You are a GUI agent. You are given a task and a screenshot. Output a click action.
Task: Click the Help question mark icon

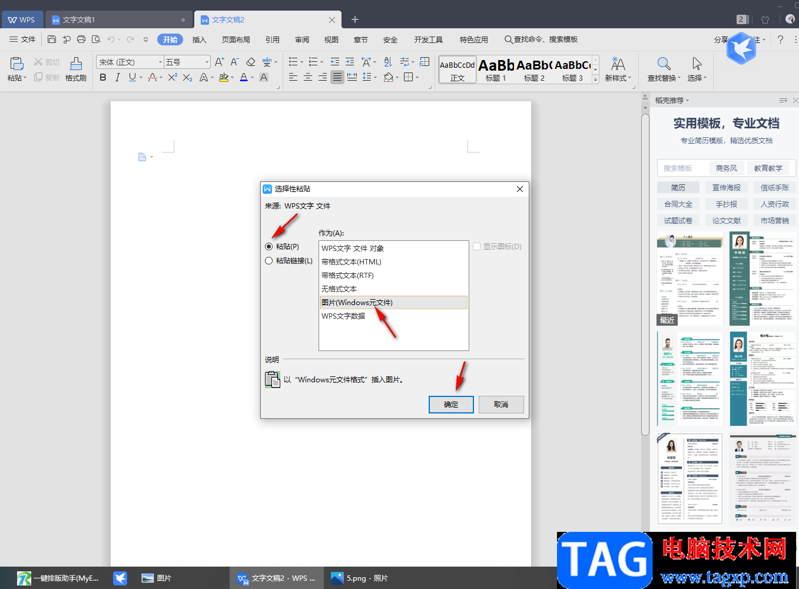(x=780, y=39)
